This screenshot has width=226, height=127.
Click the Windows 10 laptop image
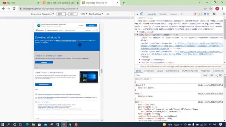[x=89, y=77]
